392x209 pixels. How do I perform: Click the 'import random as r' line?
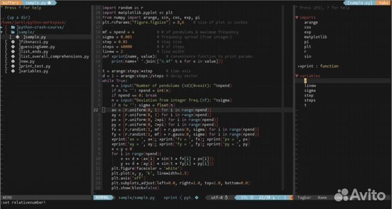click(122, 8)
